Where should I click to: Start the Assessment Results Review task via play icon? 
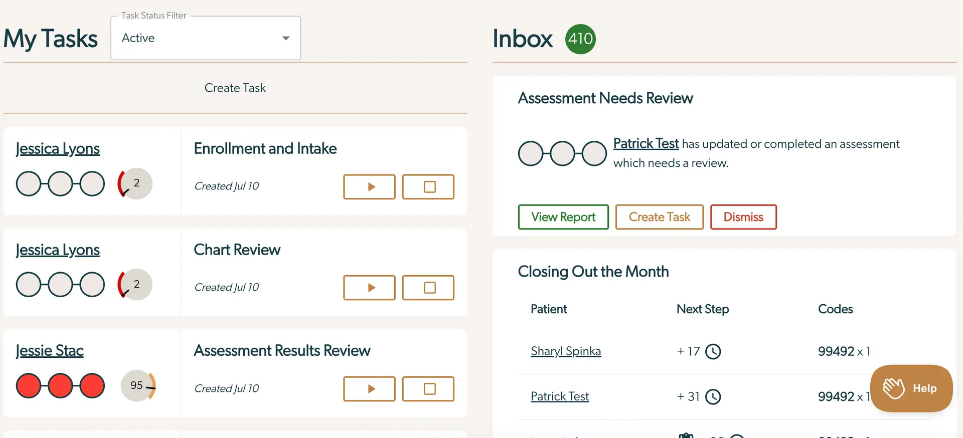click(x=369, y=389)
